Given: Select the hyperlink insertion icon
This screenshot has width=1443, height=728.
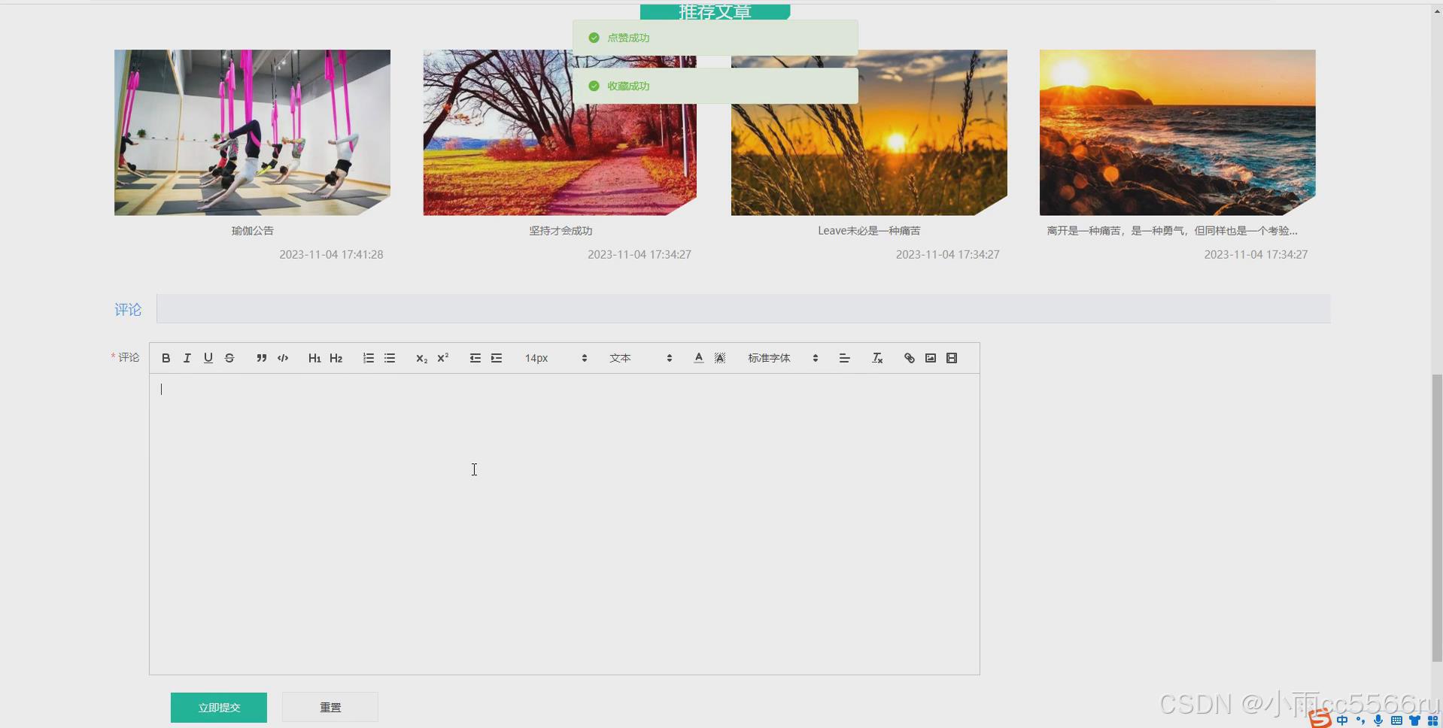Looking at the screenshot, I should pyautogui.click(x=909, y=358).
